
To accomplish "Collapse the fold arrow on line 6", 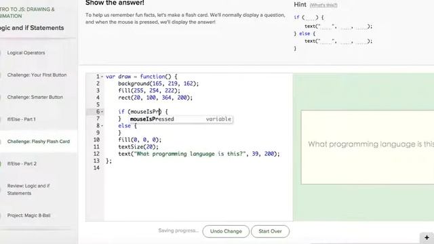I will [102, 112].
